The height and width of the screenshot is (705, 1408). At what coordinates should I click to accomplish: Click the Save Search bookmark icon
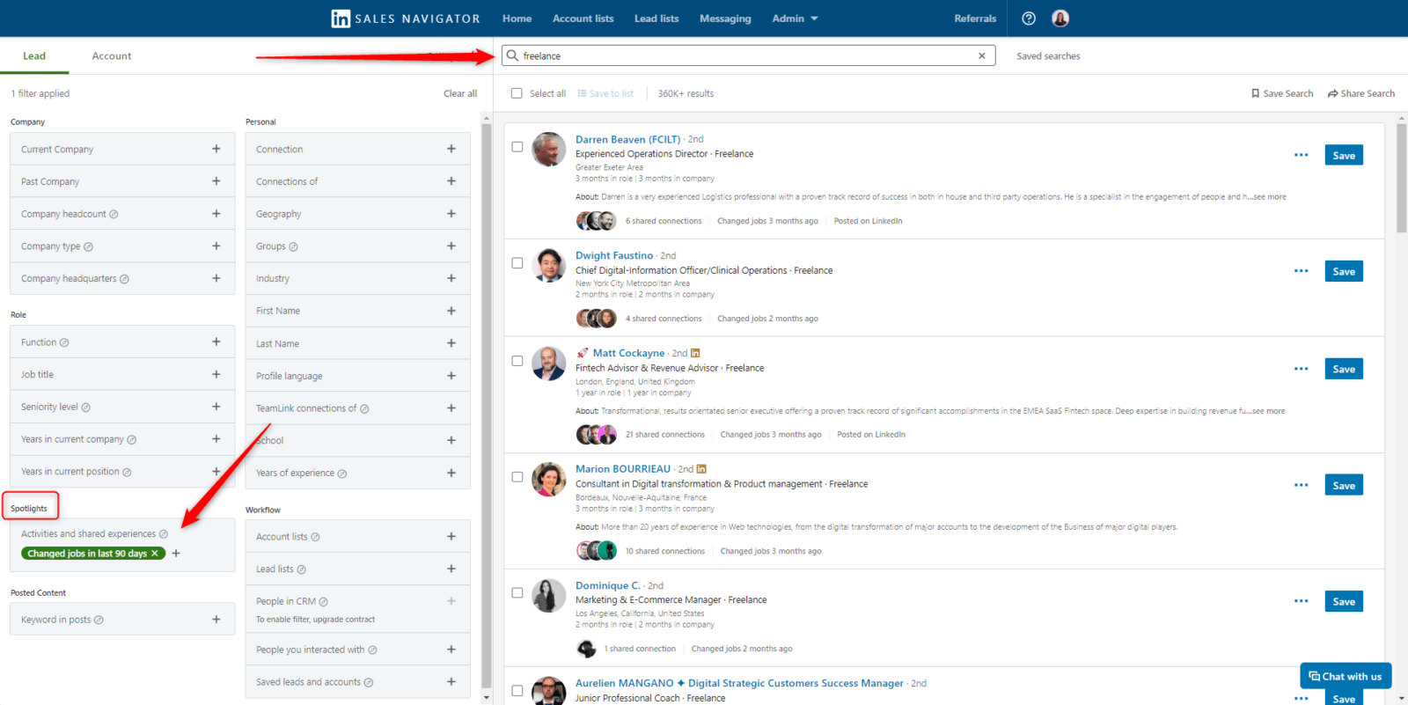point(1256,93)
